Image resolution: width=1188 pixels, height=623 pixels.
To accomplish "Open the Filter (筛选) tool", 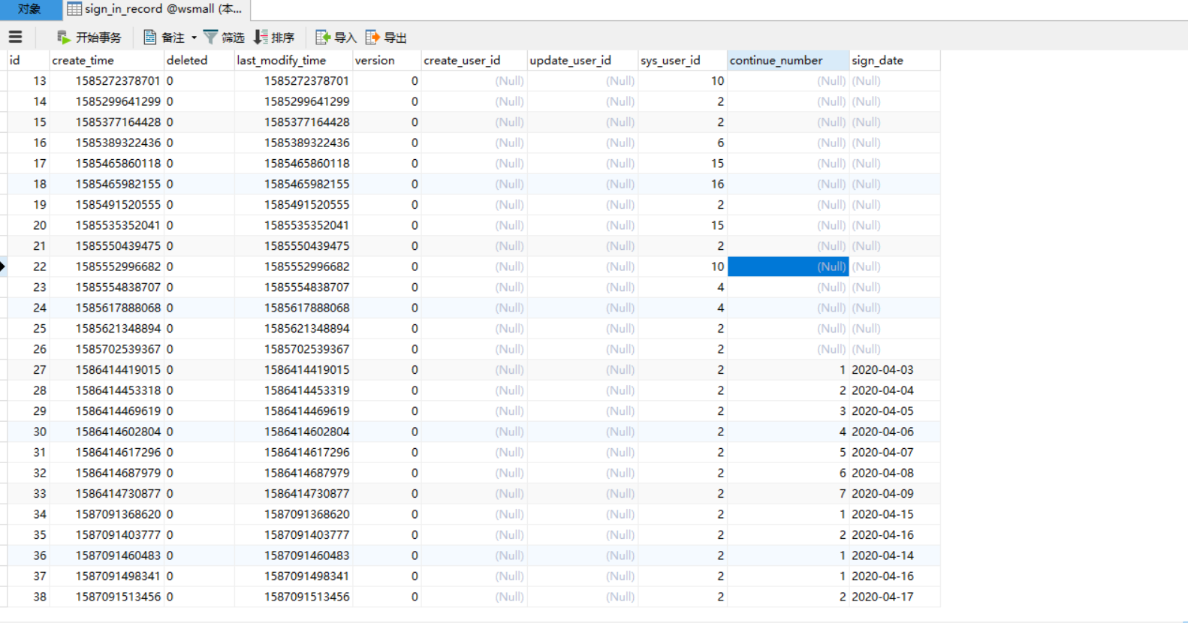I will click(224, 37).
